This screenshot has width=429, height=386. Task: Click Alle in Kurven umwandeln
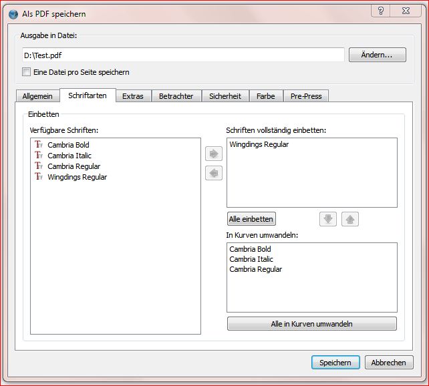coord(311,324)
